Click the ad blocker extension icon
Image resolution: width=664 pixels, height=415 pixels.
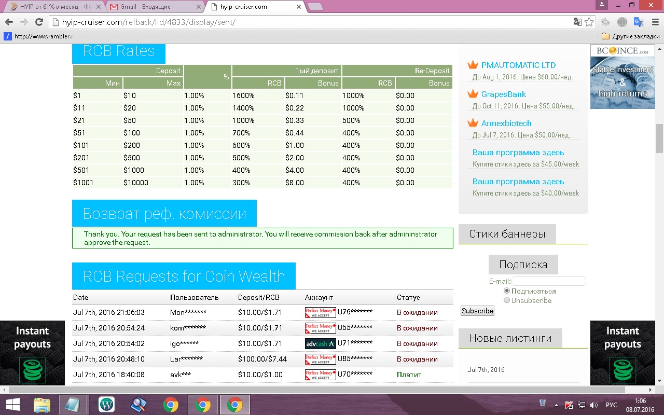605,22
